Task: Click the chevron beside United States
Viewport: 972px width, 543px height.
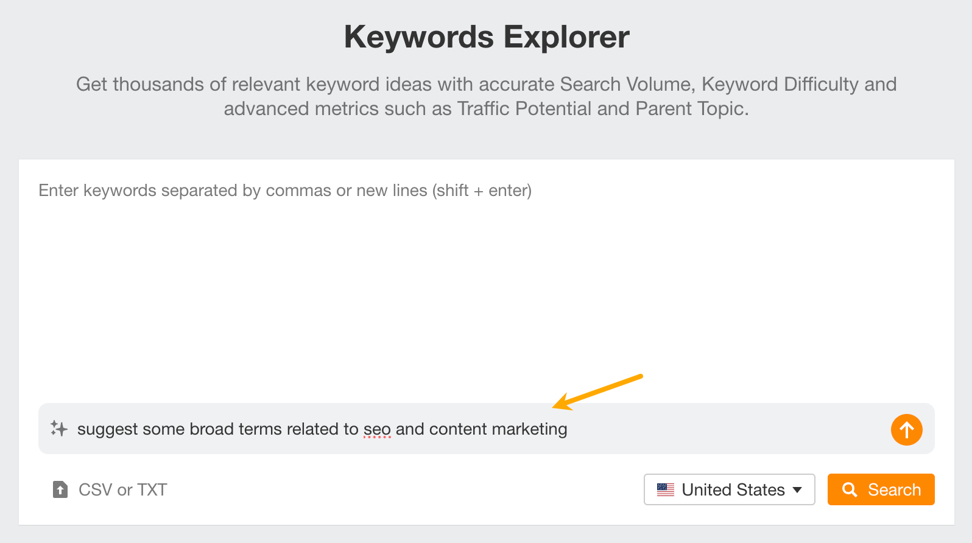Action: 797,489
